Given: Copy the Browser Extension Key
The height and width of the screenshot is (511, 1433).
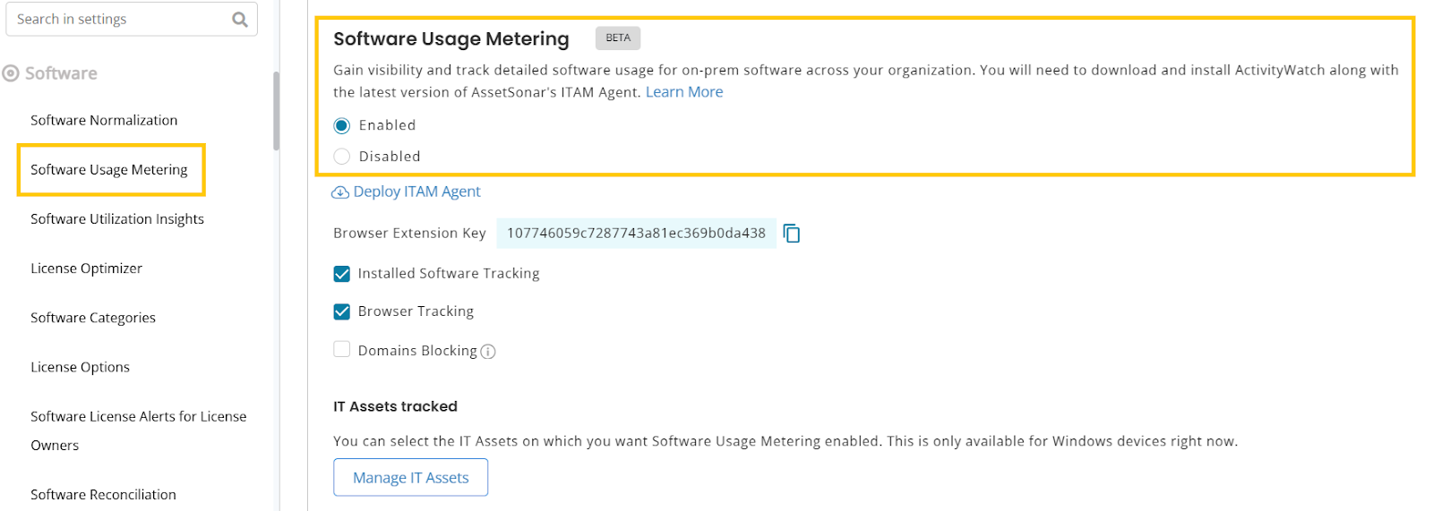Looking at the screenshot, I should pos(792,234).
